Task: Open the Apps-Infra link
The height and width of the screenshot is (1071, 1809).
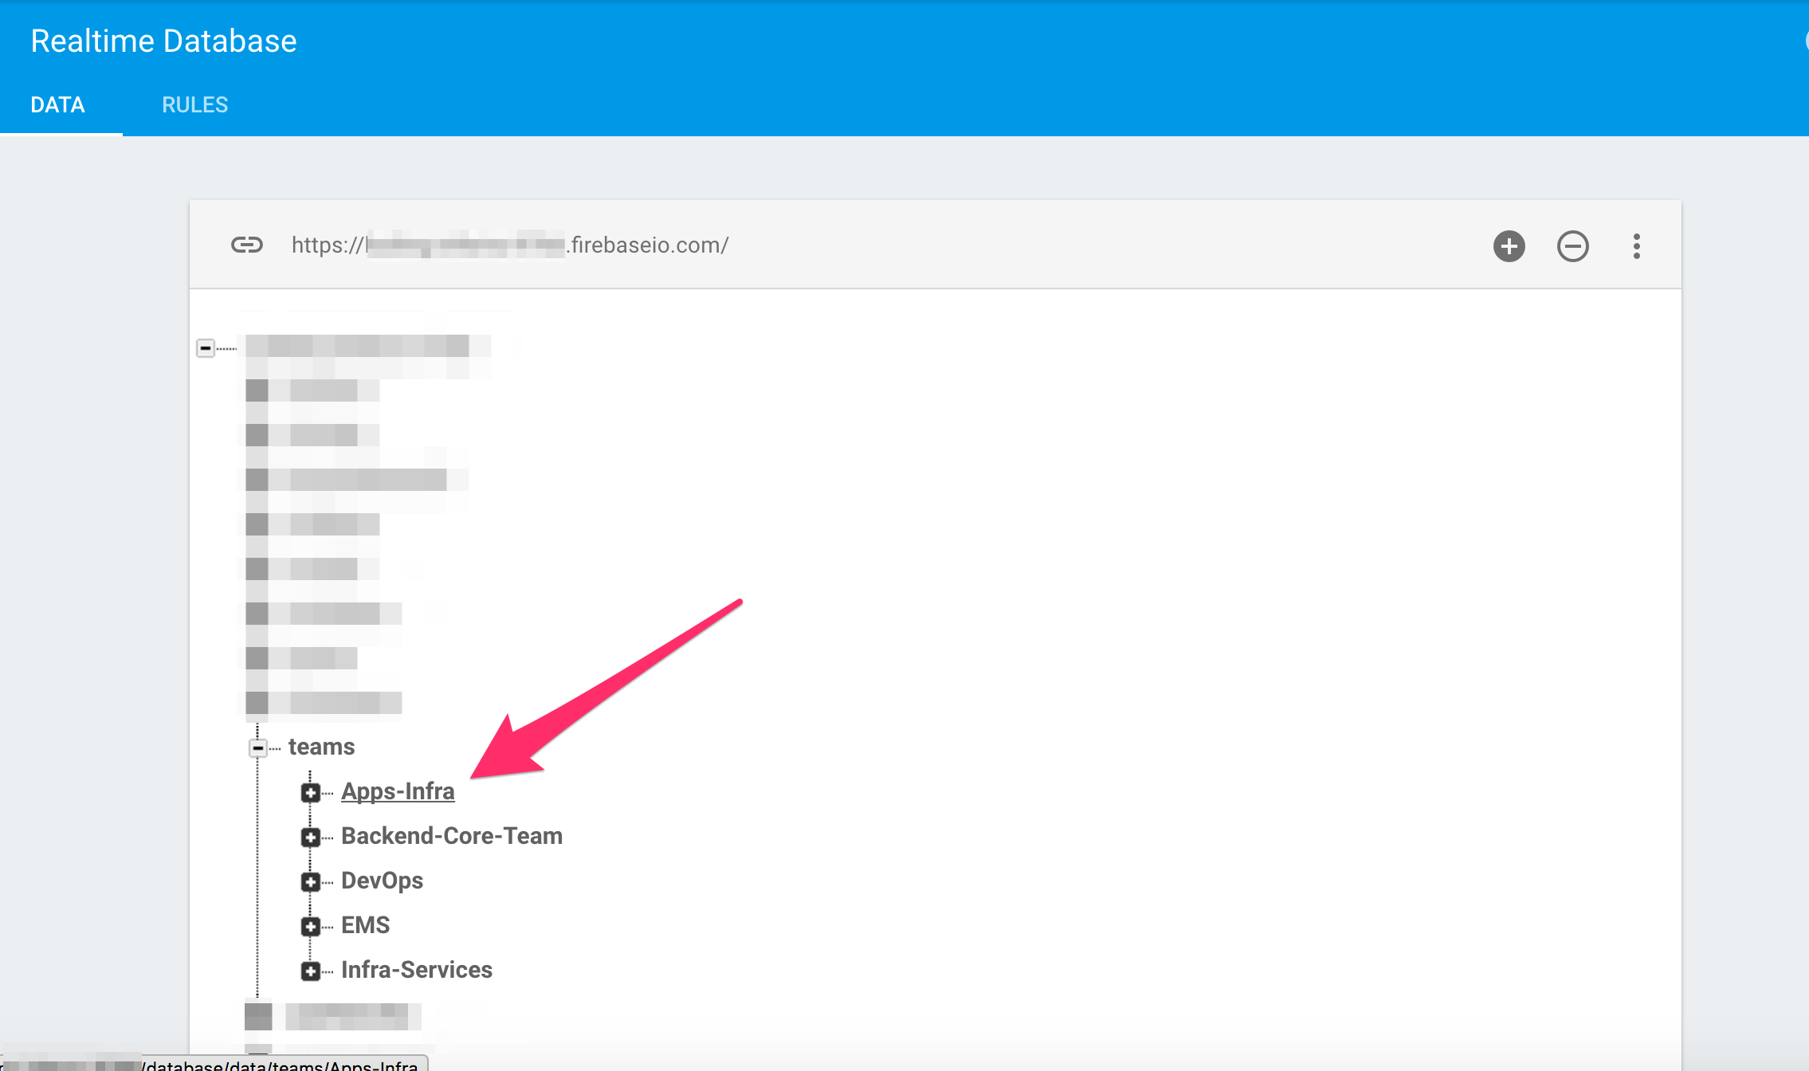Action: tap(398, 791)
